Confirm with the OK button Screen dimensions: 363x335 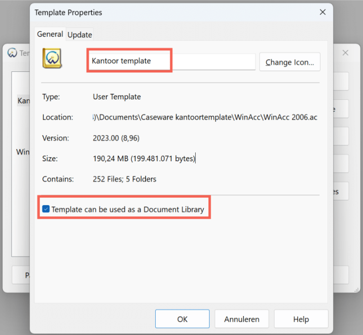[182, 319]
